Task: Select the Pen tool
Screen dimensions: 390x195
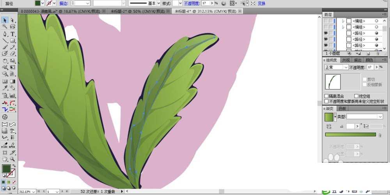Action: tap(5, 34)
